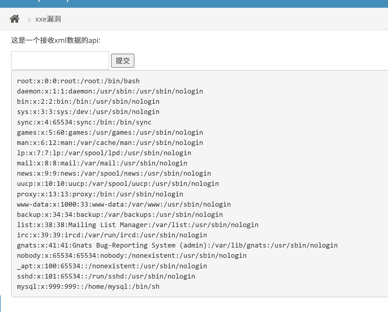Click the home icon in breadcrumb
Image resolution: width=388 pixels, height=312 pixels.
pyautogui.click(x=15, y=19)
